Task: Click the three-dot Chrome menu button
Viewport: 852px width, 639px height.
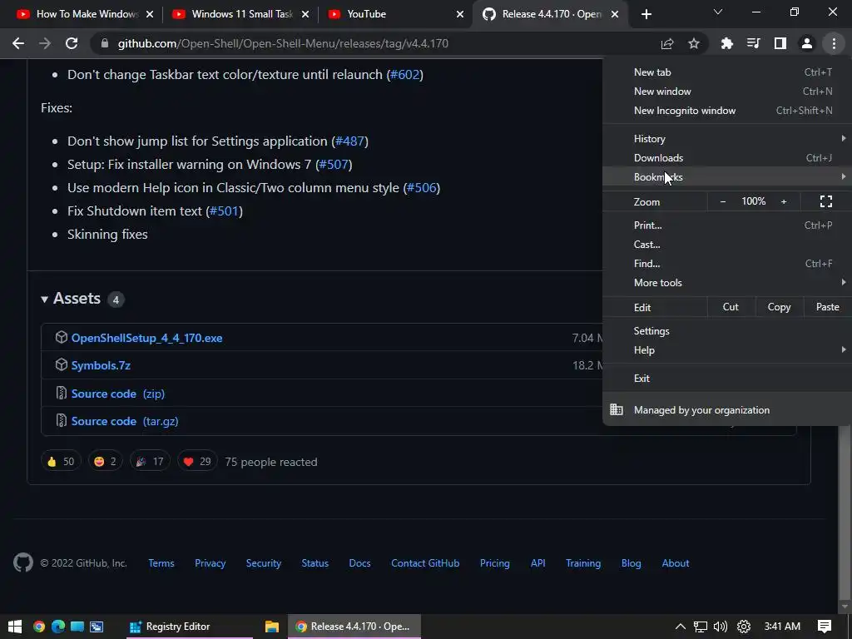Action: [834, 43]
